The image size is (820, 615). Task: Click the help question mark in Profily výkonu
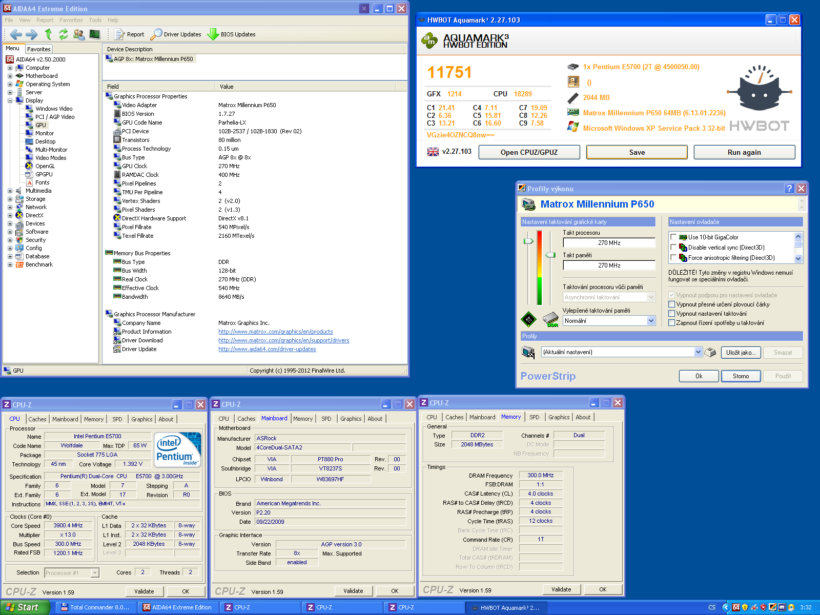pos(789,189)
